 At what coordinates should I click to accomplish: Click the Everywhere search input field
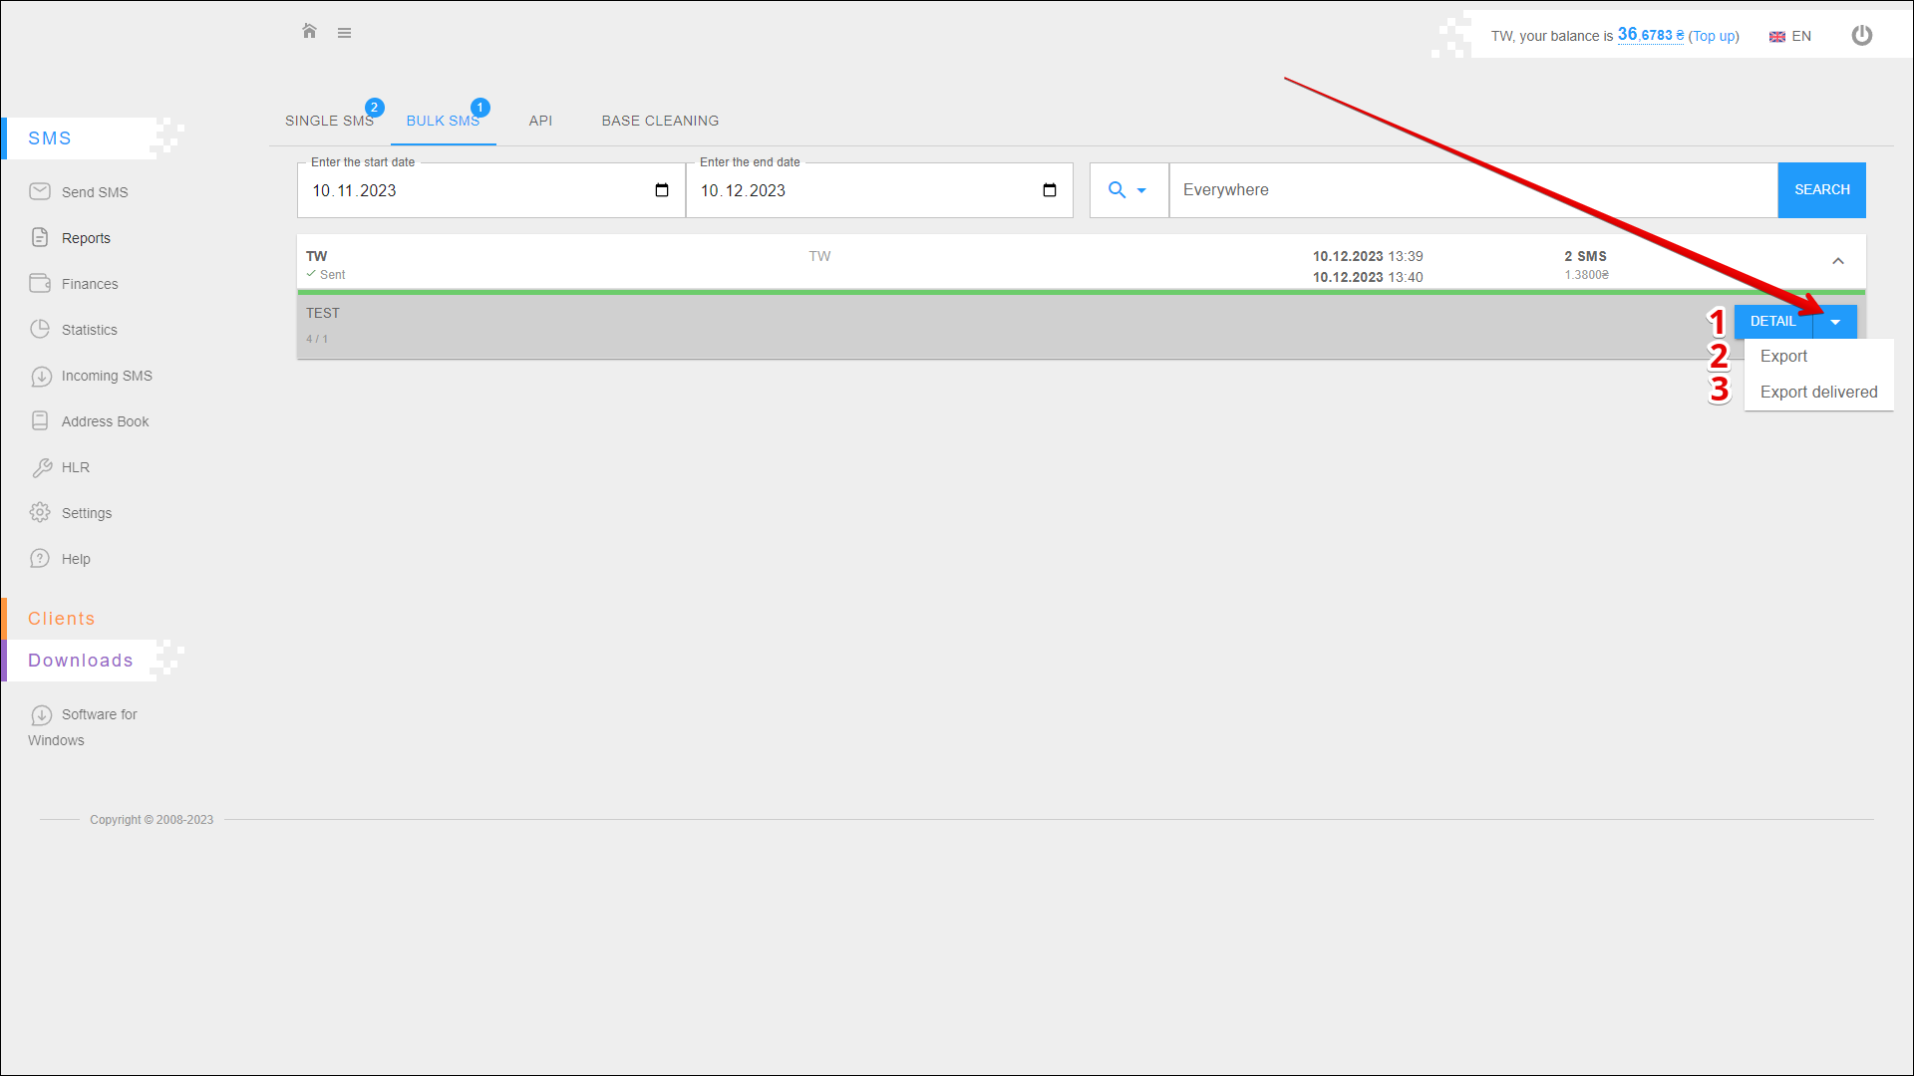point(1471,190)
